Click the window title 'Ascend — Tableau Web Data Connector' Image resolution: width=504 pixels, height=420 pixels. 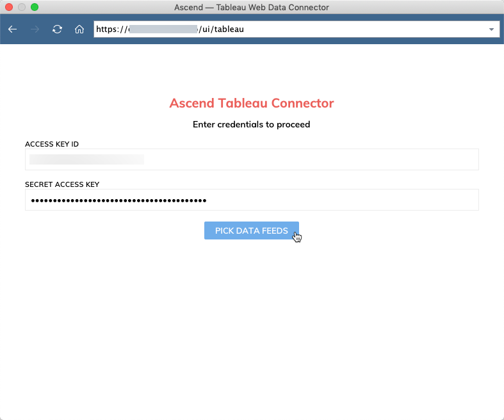tap(252, 8)
